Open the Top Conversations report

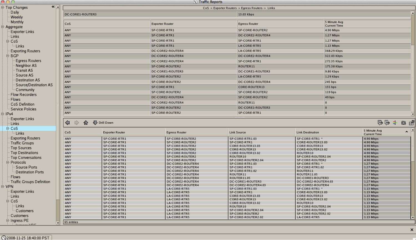pyautogui.click(x=26, y=158)
